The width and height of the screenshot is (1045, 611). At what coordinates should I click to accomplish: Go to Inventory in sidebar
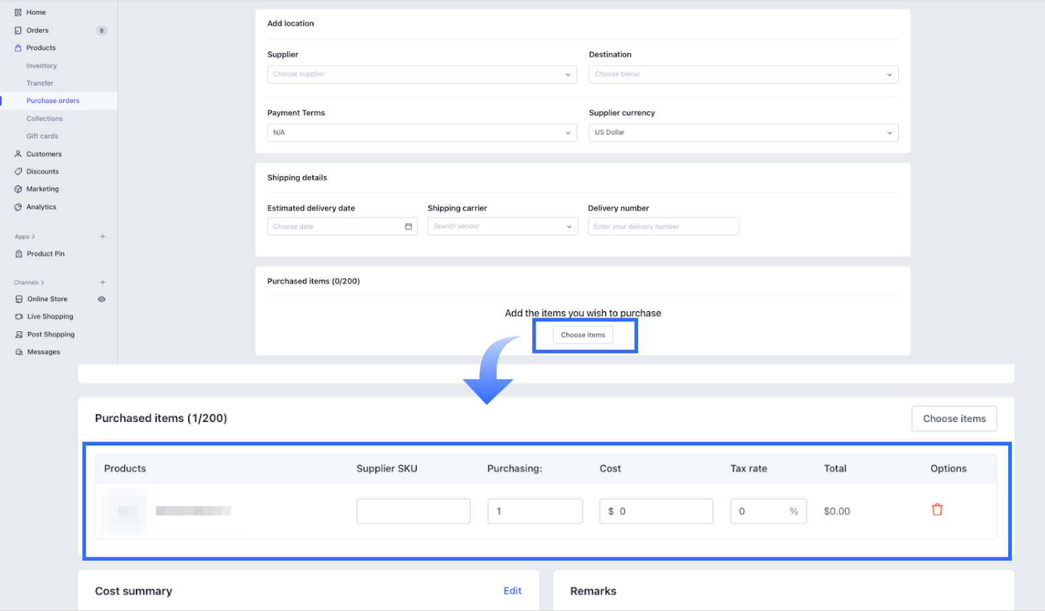41,66
